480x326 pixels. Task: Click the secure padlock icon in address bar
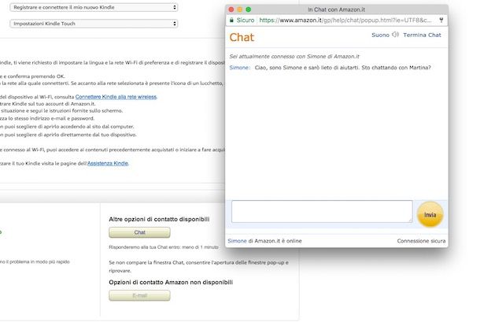(x=231, y=20)
